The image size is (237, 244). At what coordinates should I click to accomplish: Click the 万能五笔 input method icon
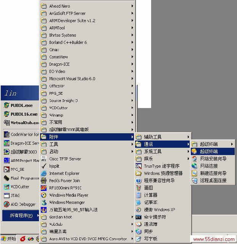coord(44,210)
